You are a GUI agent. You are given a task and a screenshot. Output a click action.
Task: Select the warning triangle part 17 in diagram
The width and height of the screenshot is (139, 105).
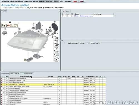tap(33, 27)
